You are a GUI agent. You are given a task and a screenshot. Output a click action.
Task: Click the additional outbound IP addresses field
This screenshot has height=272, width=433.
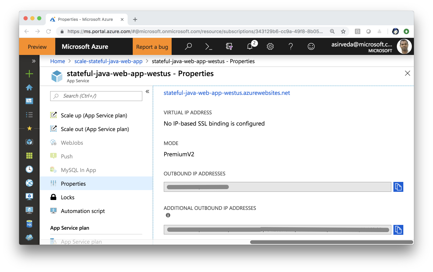[277, 230]
